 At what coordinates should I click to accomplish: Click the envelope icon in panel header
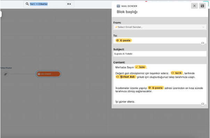tap(119, 6)
